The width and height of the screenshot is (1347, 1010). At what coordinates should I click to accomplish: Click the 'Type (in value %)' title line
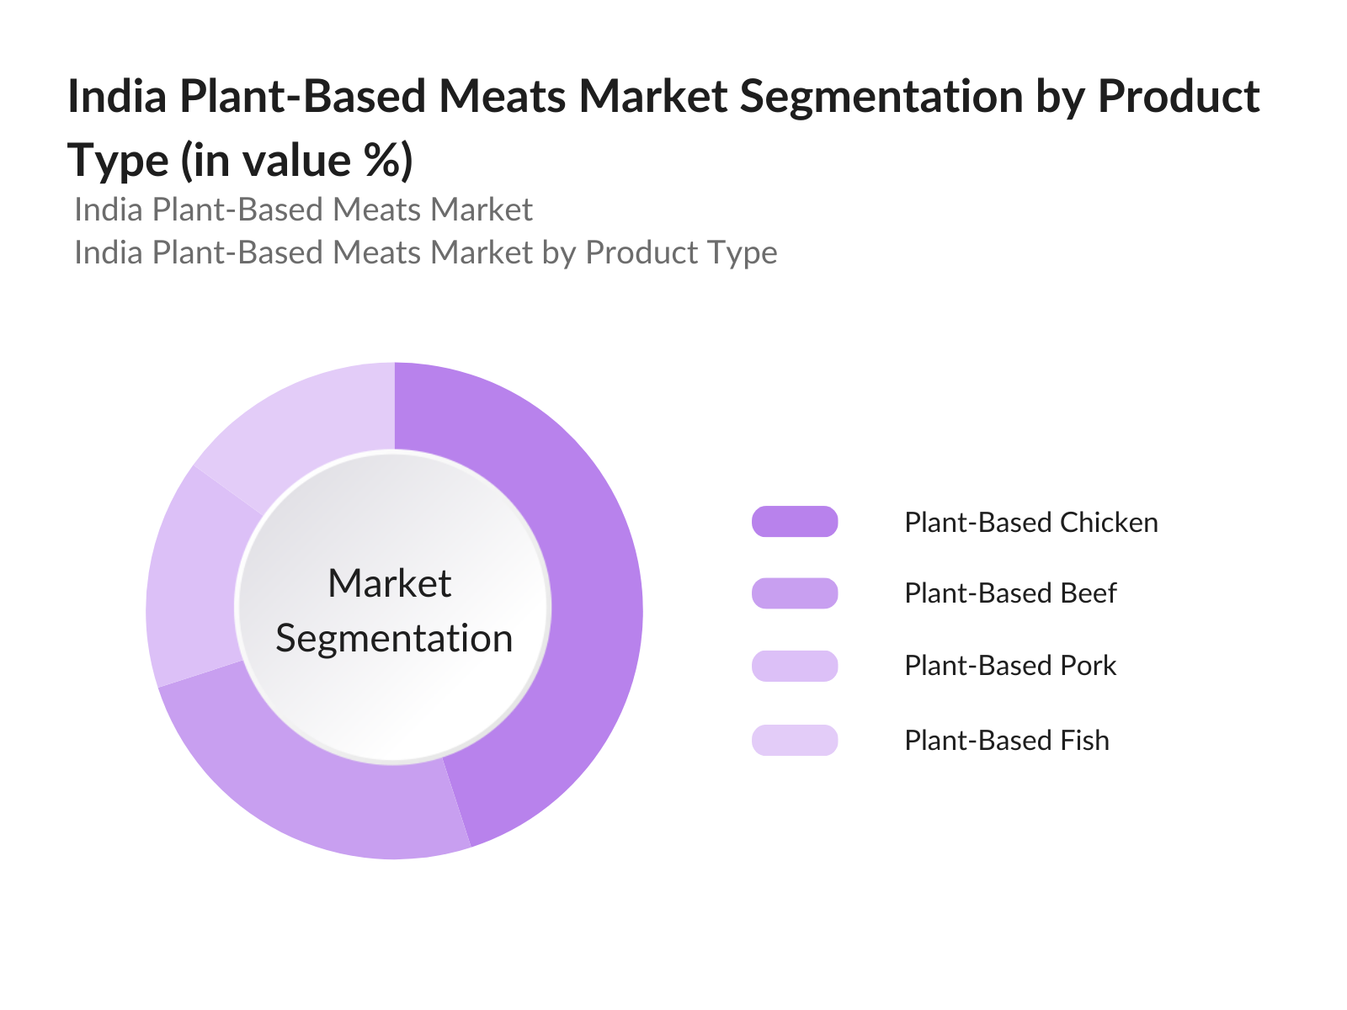[240, 160]
